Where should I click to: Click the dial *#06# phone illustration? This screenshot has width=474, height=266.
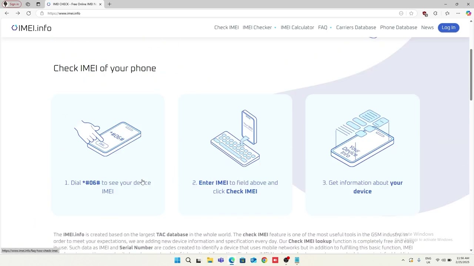tap(108, 138)
